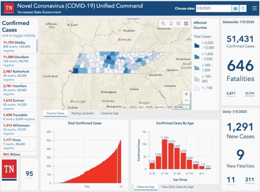The height and width of the screenshot is (192, 260).
Task: Select the map's Cases by Age tab
Action: tap(109, 113)
